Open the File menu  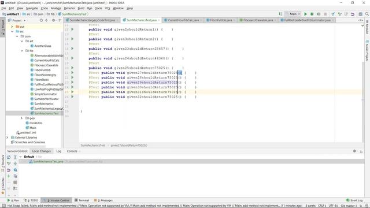[3, 8]
